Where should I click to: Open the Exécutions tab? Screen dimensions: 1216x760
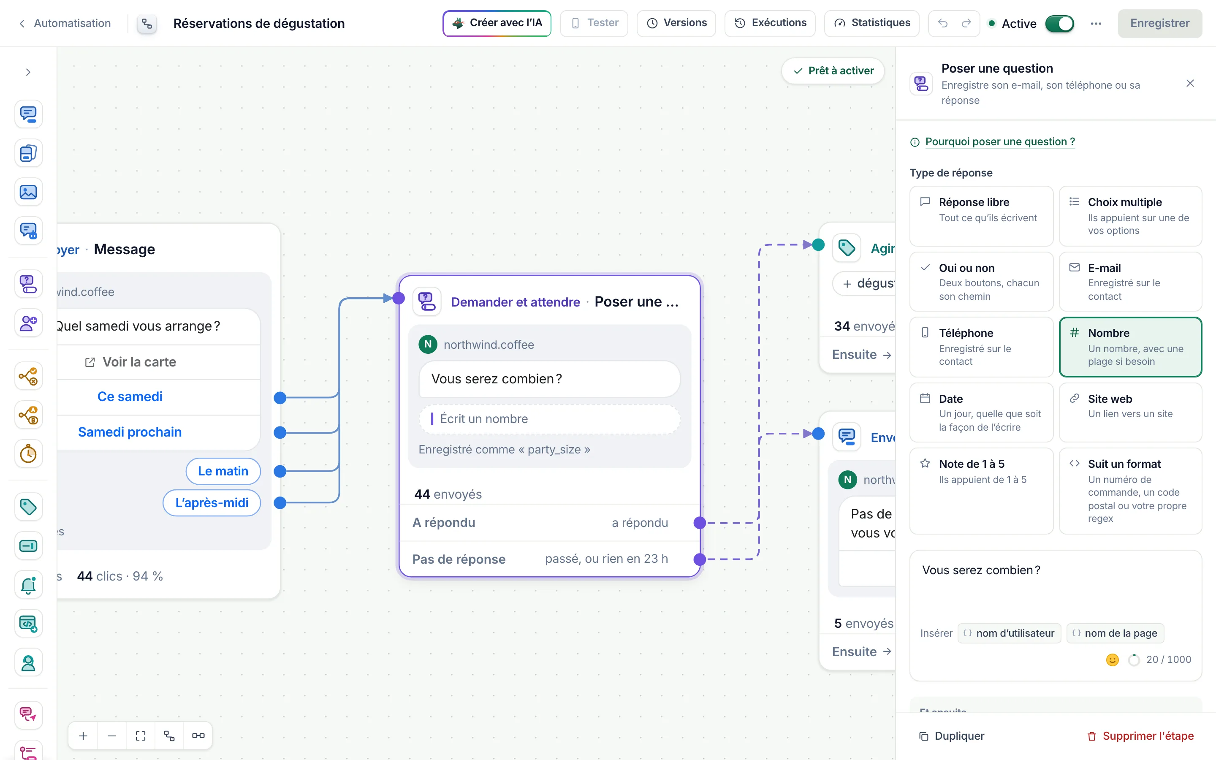770,23
